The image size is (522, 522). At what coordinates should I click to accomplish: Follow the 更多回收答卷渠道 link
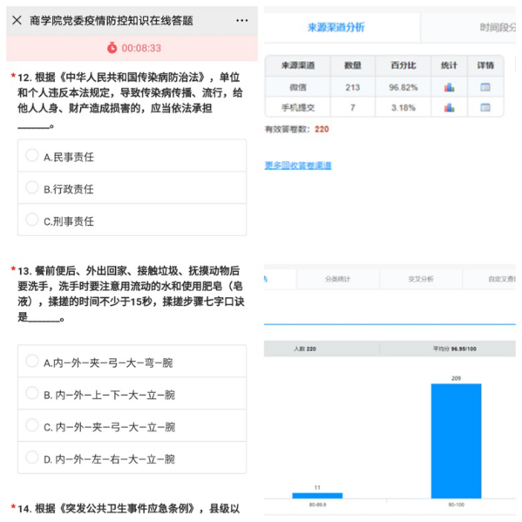pyautogui.click(x=298, y=166)
